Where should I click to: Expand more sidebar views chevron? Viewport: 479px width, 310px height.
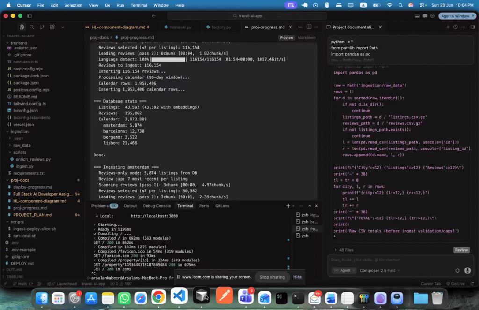point(62,27)
